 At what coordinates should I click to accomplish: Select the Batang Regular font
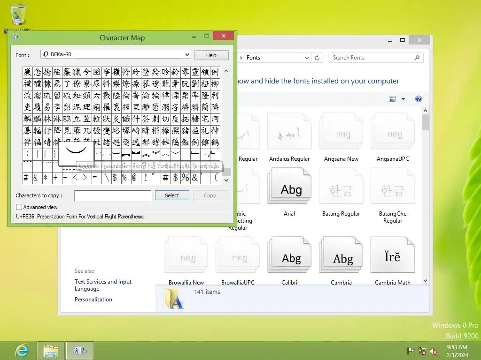pos(341,193)
